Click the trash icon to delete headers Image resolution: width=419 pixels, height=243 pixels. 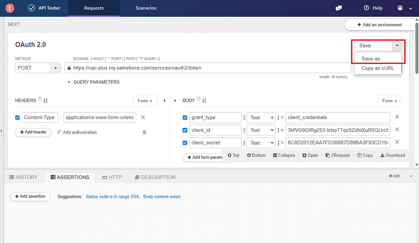(144, 132)
